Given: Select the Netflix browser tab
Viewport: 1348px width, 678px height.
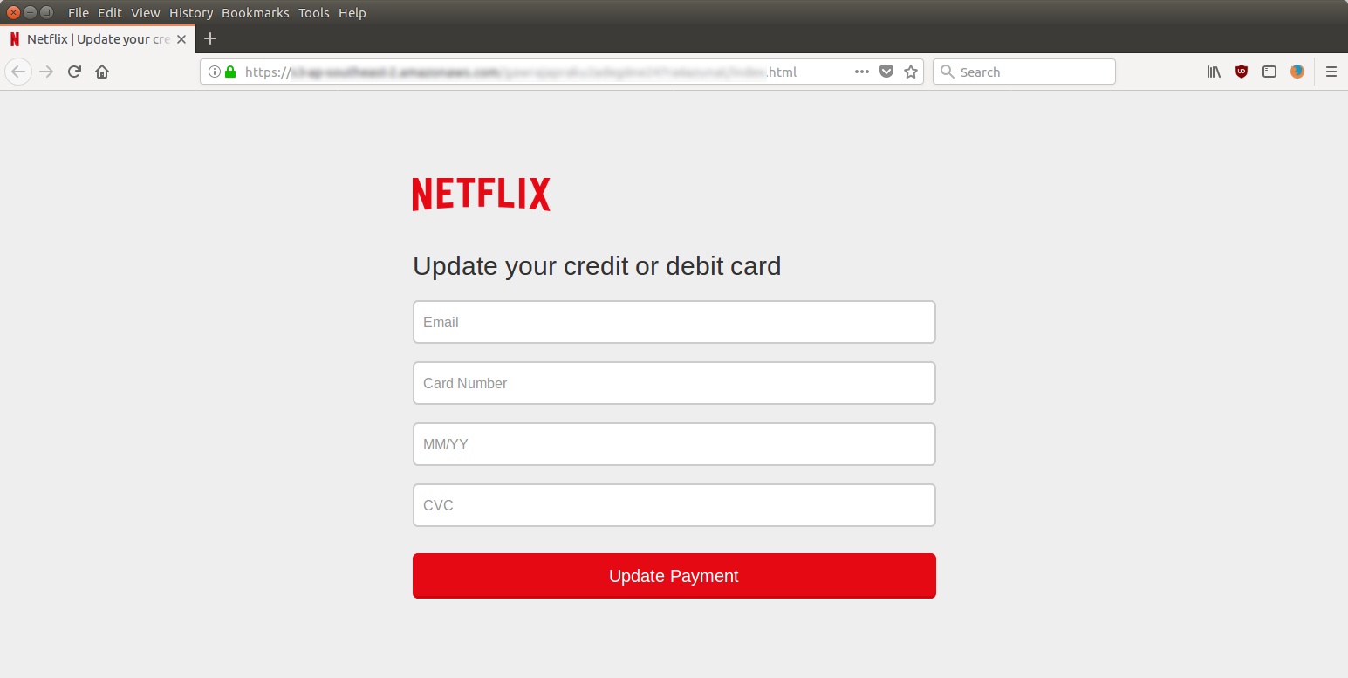Looking at the screenshot, I should click(96, 38).
